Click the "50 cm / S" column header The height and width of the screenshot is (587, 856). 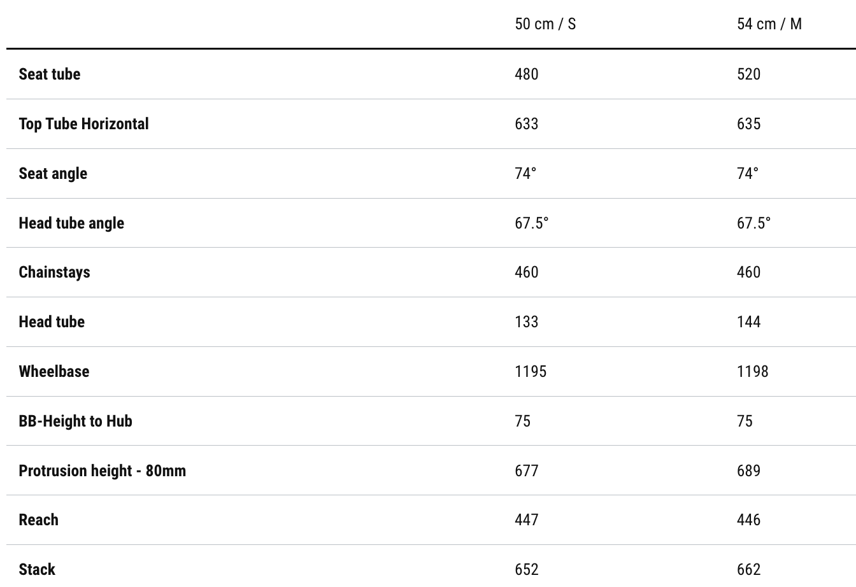pyautogui.click(x=545, y=24)
